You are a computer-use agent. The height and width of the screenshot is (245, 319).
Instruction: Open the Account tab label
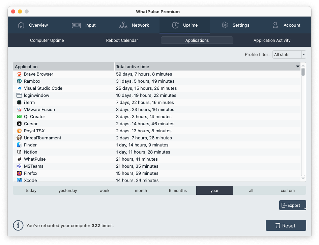[x=292, y=25]
